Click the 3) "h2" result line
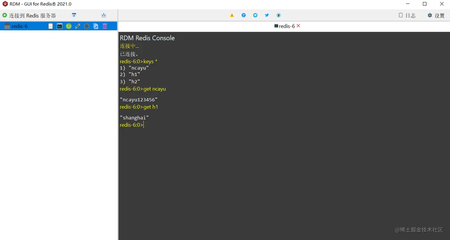 point(130,81)
